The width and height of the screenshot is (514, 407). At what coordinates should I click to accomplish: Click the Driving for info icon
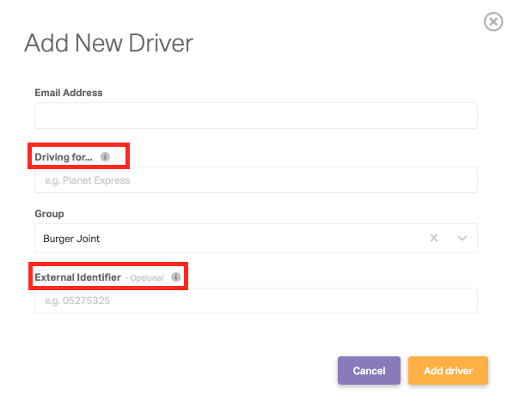click(x=105, y=157)
